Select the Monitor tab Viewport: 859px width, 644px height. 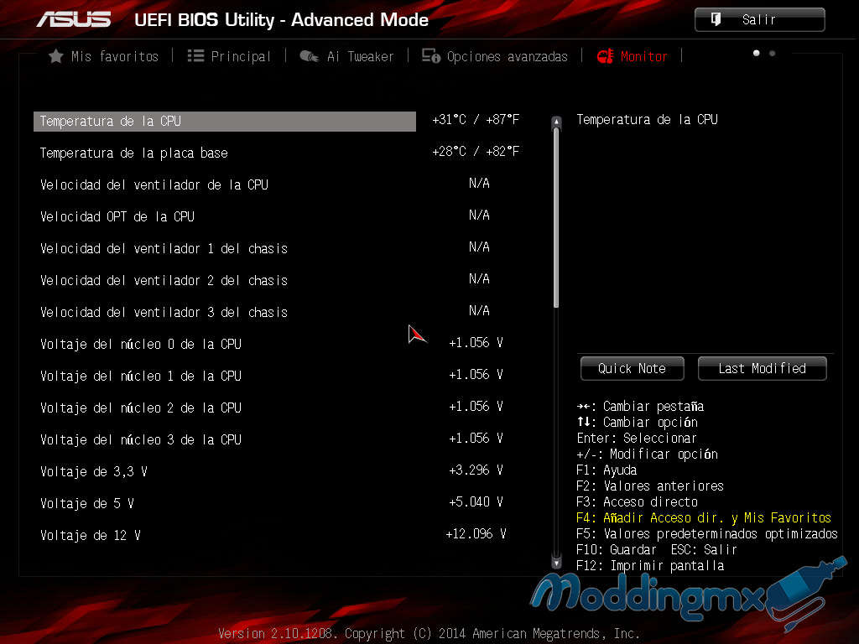(x=633, y=56)
